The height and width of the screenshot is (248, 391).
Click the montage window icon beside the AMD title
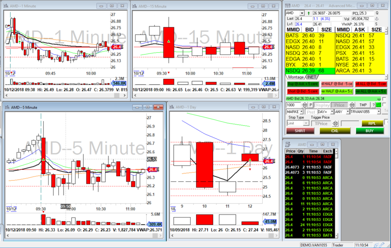[287, 6]
